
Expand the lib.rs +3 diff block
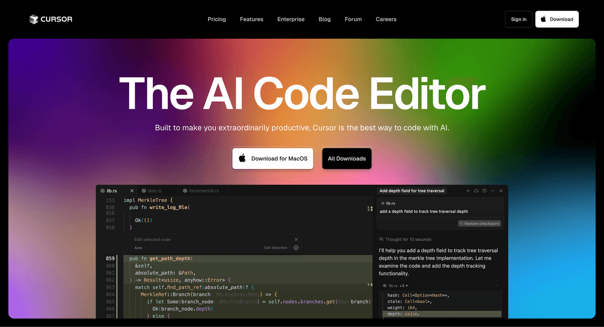point(497,286)
